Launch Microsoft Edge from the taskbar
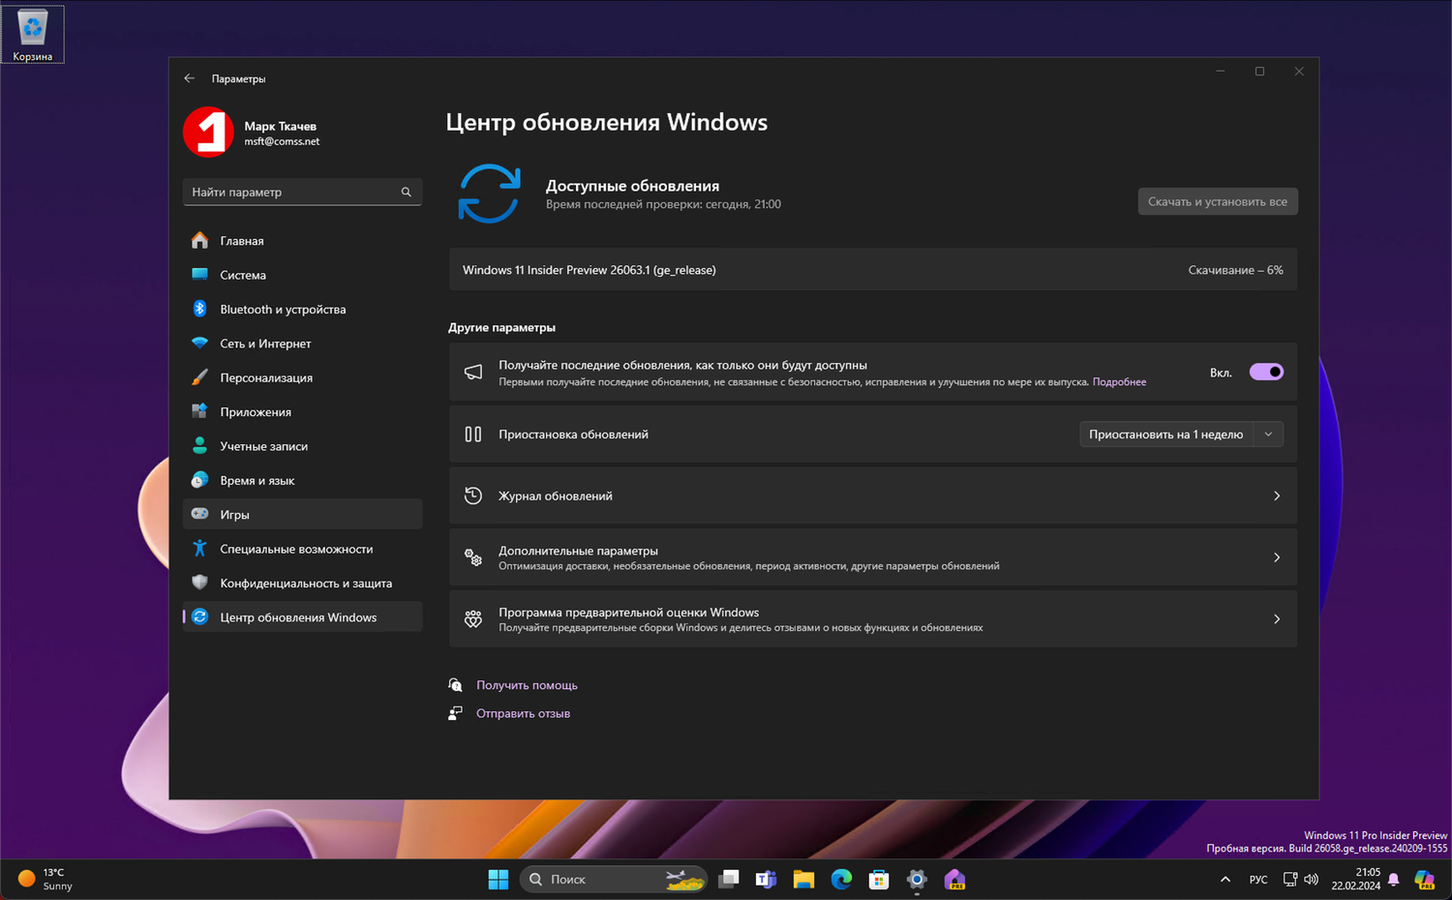Screen dimensions: 1452x900 840,880
